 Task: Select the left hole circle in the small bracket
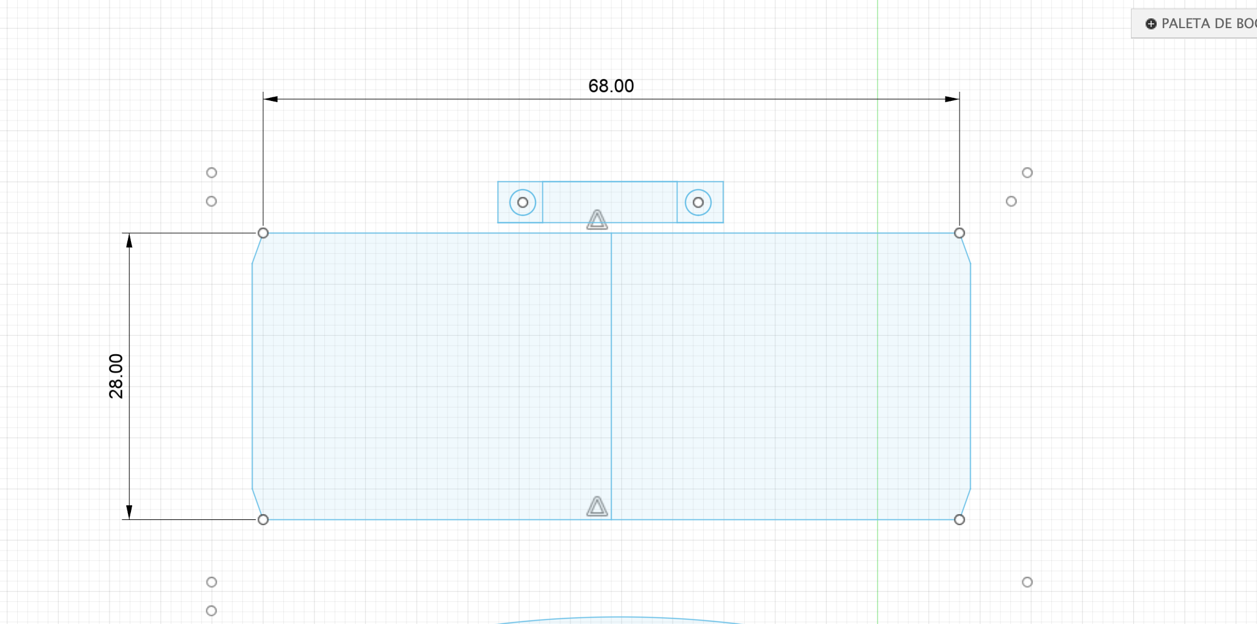coord(523,202)
